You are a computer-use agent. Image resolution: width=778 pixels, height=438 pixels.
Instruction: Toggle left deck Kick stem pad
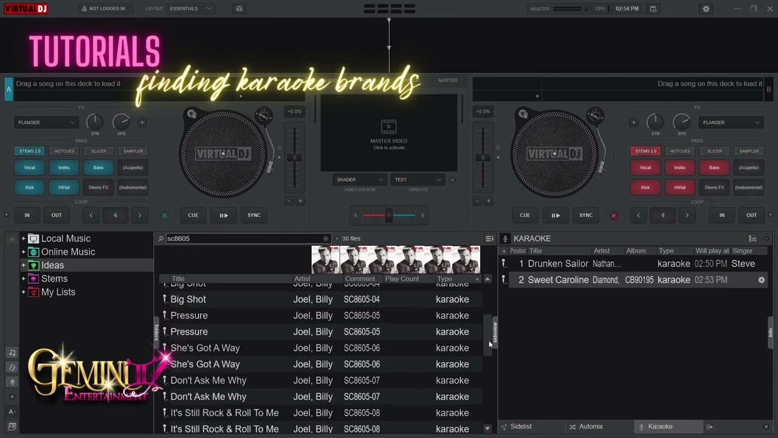tap(29, 187)
